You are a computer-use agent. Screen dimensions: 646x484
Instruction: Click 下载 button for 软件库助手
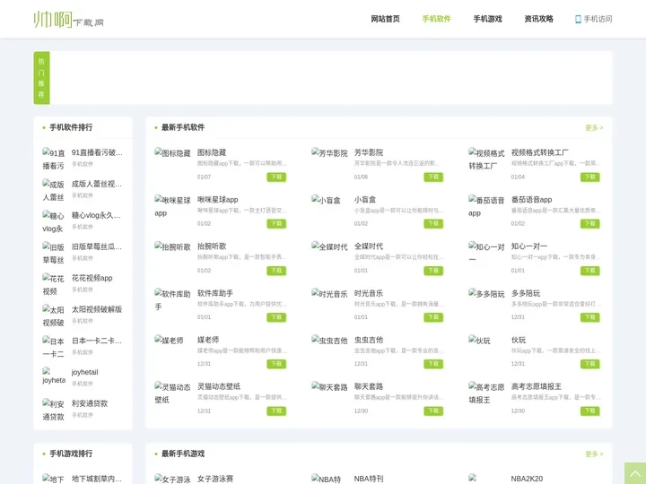(276, 317)
